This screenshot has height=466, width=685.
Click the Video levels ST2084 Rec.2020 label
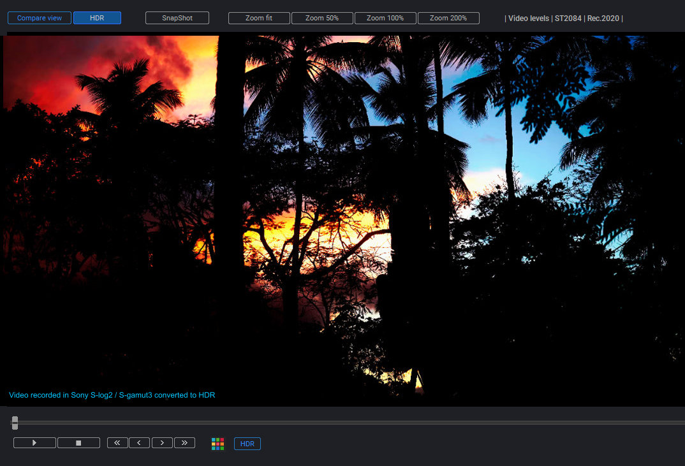(x=564, y=18)
